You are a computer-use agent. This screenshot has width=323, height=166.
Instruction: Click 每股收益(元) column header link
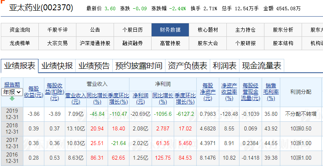point(34,92)
